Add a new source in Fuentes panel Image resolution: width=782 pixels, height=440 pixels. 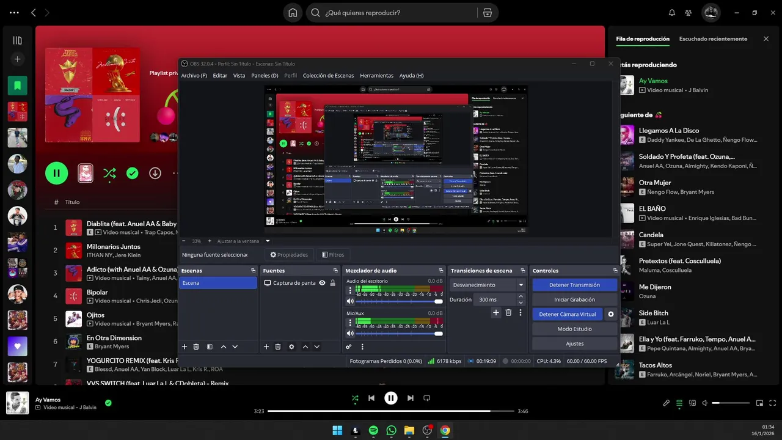[x=266, y=346]
